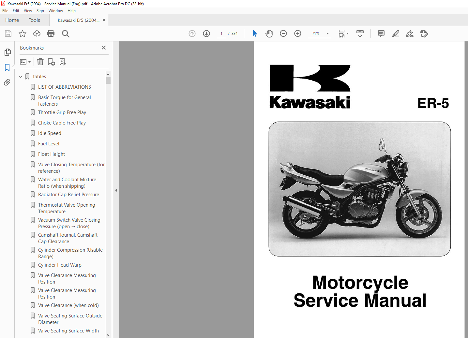Delete the selected bookmark with trash icon
The image size is (468, 338).
[x=40, y=62]
